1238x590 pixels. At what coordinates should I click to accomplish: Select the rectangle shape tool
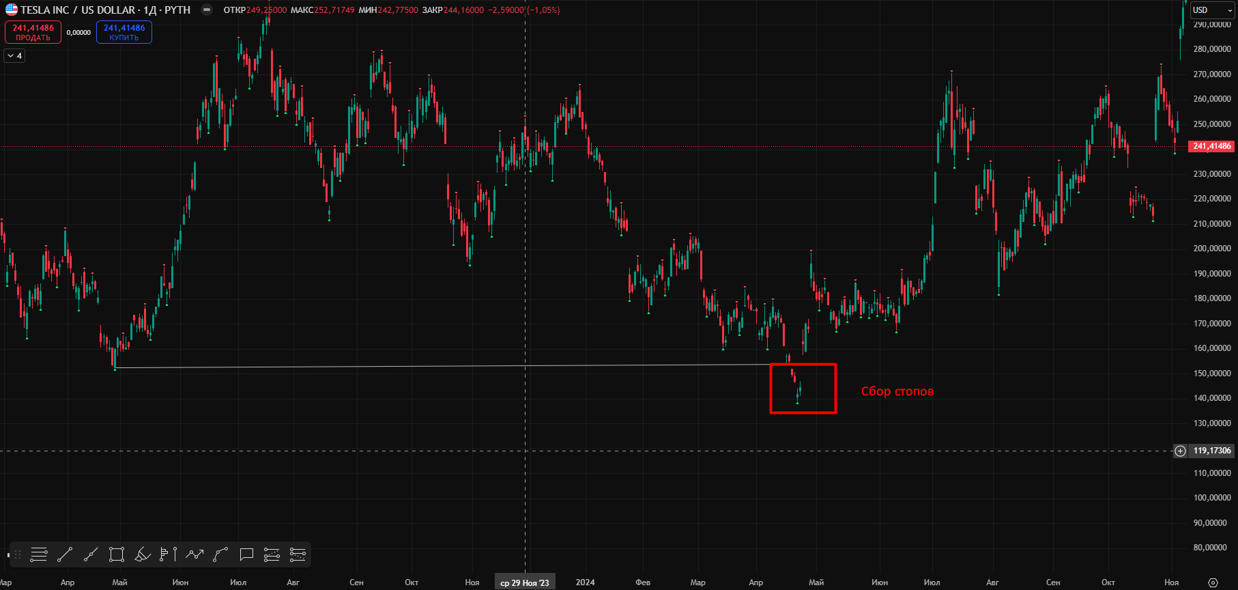click(x=117, y=554)
